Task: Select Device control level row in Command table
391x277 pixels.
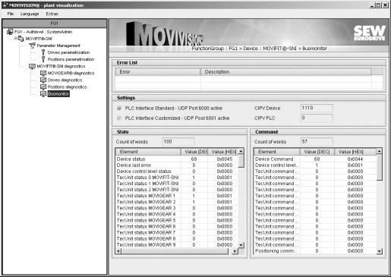Action: pos(315,165)
